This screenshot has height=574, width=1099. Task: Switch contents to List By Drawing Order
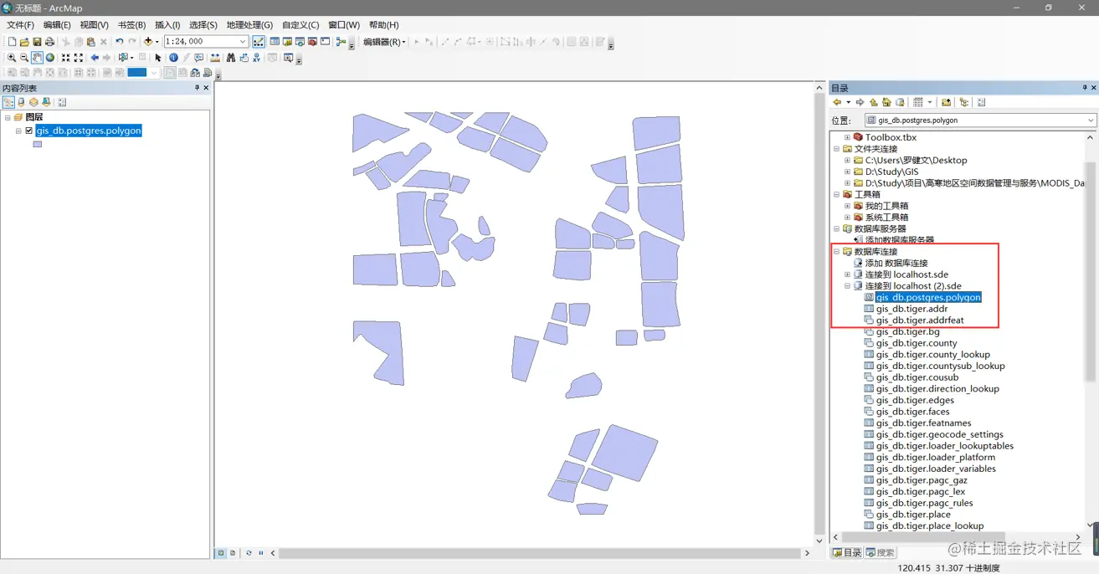pos(8,102)
